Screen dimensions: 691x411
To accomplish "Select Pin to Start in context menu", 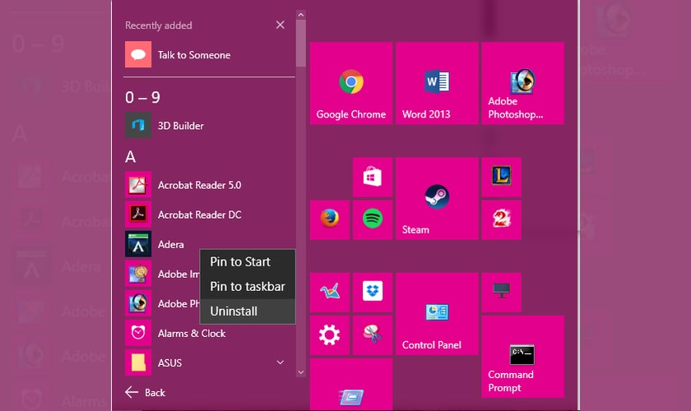I will [248, 261].
